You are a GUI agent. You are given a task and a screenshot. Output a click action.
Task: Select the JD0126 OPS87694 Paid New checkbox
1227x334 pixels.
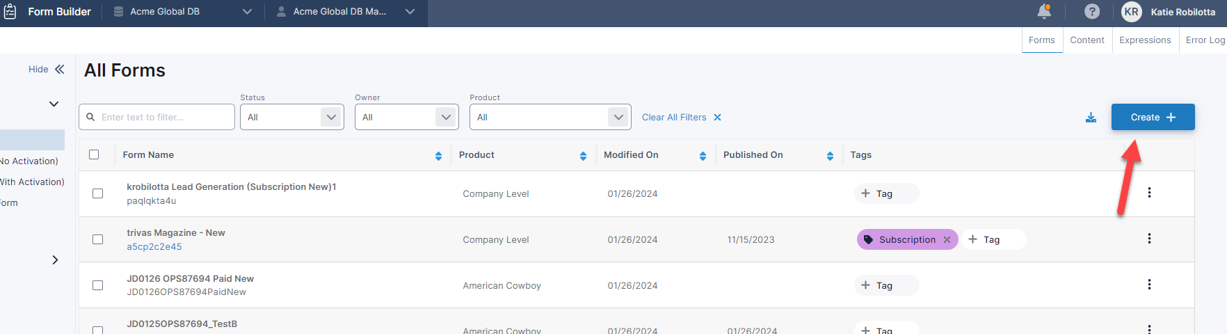pos(98,285)
